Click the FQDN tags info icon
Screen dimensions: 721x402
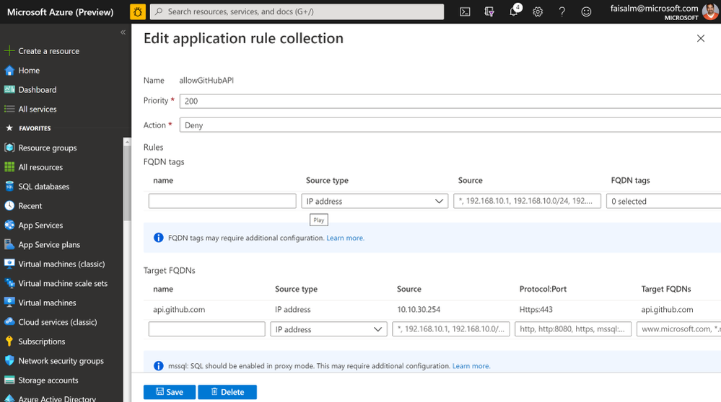click(x=158, y=238)
